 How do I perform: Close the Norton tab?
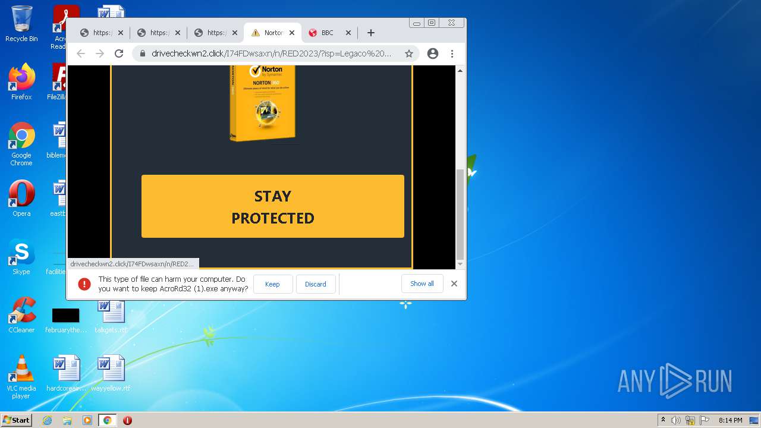pos(292,33)
